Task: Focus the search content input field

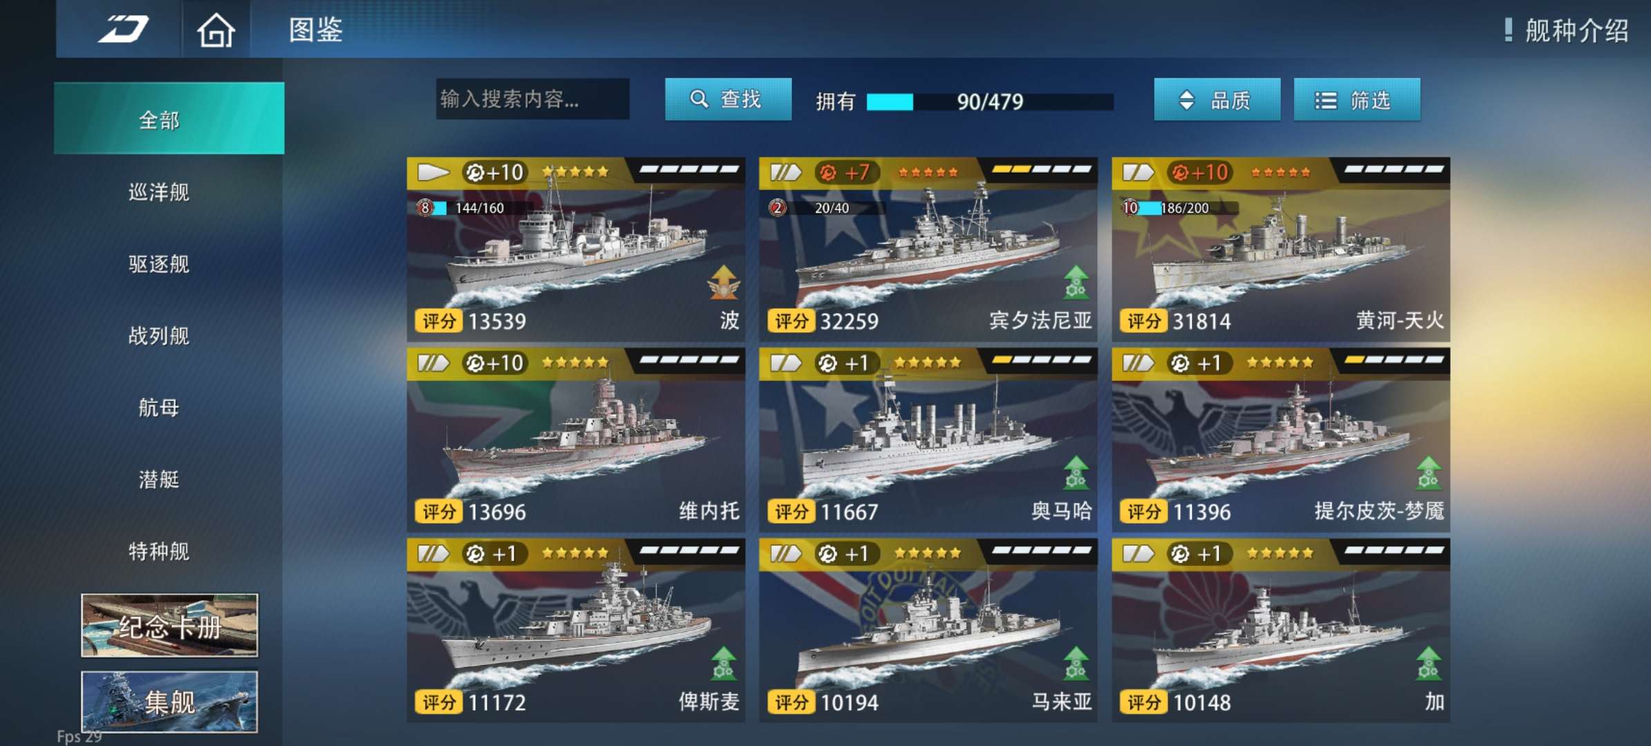Action: click(x=532, y=99)
